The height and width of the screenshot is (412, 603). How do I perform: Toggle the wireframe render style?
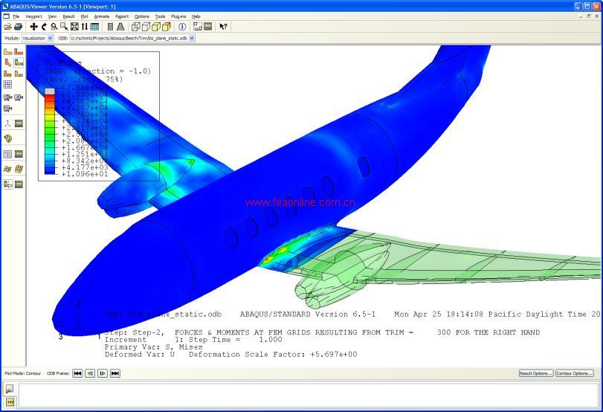click(135, 26)
